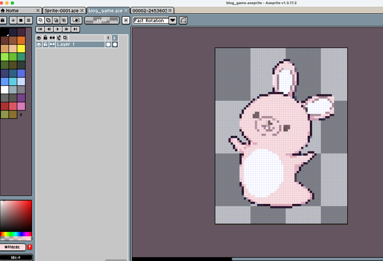Open the sort and gradients down-arrow button

(x=13, y=20)
